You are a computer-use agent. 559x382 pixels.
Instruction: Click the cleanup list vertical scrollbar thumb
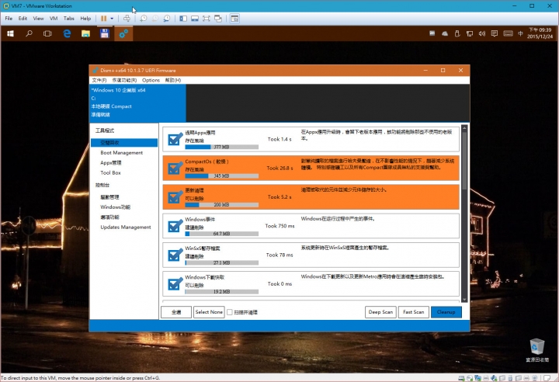click(464, 161)
